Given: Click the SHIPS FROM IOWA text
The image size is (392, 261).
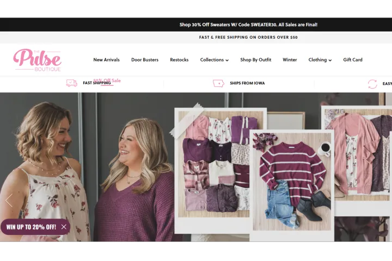Looking at the screenshot, I should point(247,83).
